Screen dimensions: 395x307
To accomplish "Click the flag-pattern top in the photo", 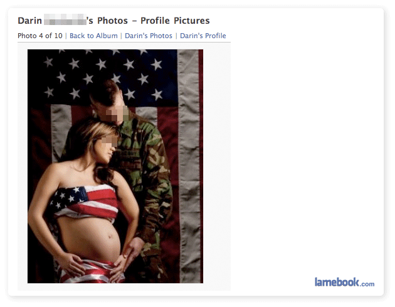I will [x=85, y=202].
